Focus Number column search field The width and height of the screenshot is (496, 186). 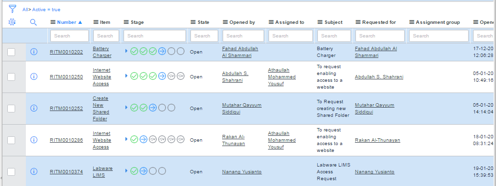[x=70, y=36]
